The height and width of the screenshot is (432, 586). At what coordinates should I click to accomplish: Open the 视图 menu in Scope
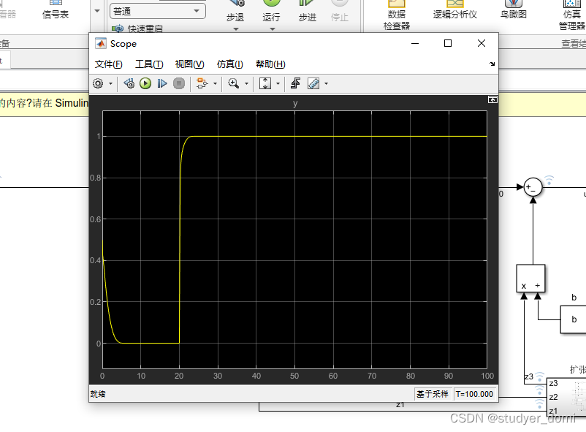tap(189, 64)
